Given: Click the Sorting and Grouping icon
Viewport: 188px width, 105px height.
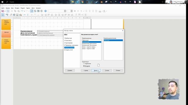Looking at the screenshot, I should coord(38,11).
